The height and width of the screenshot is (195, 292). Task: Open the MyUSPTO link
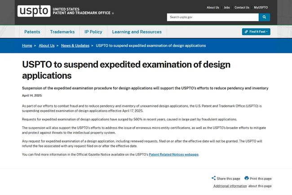point(261,8)
